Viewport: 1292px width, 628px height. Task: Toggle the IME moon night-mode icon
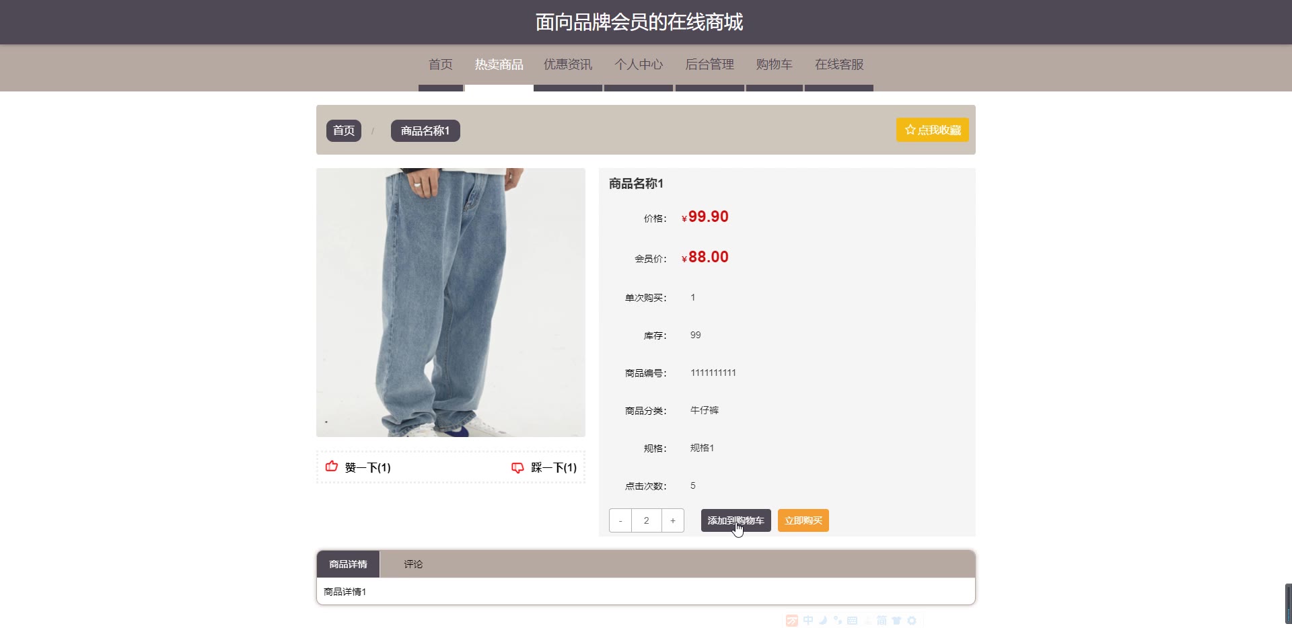point(823,621)
